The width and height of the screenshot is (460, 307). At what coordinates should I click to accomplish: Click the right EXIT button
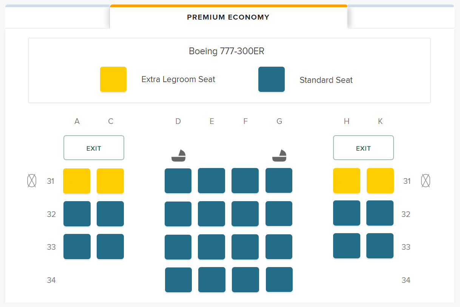363,148
